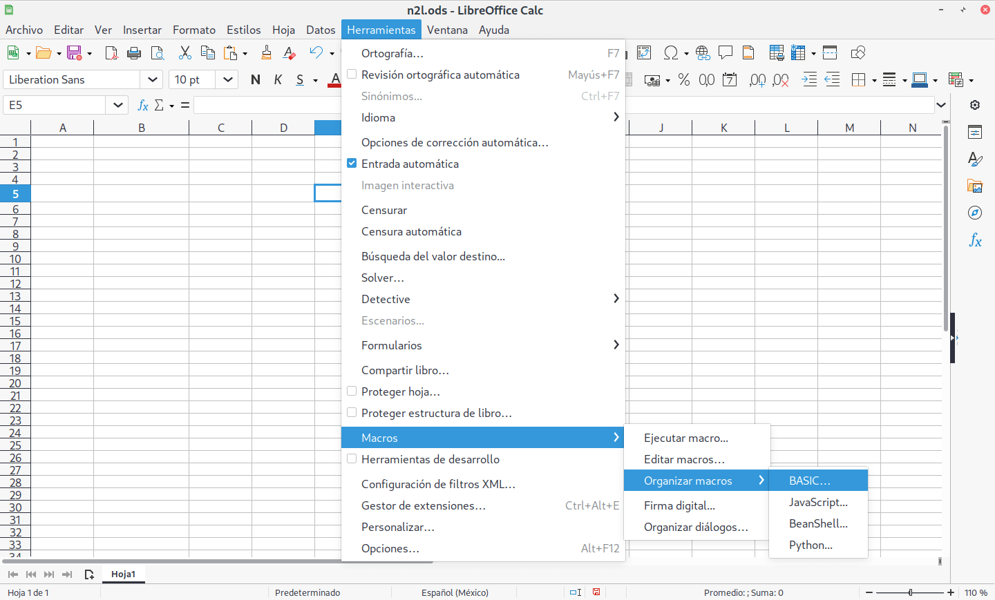Insert special character Omega icon
The image size is (995, 600).
pyautogui.click(x=670, y=52)
